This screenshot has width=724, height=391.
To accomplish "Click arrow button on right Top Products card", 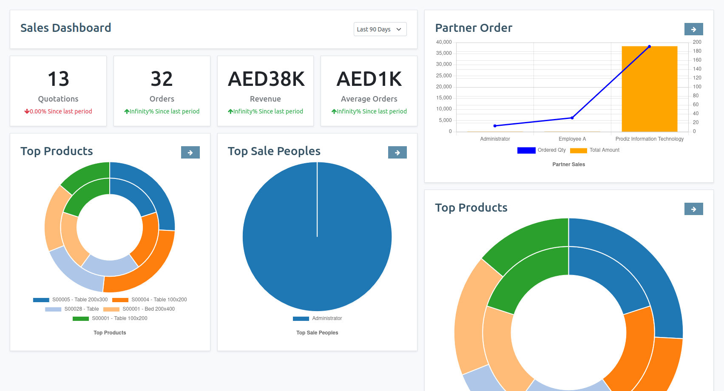I will [693, 209].
